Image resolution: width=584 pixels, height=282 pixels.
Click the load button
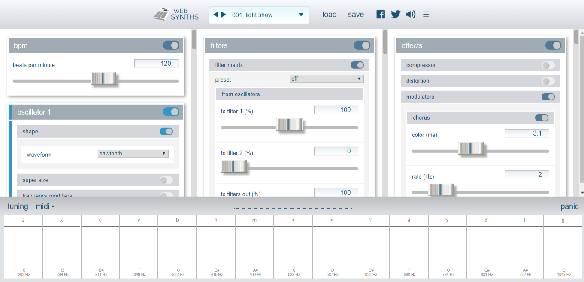coord(330,15)
